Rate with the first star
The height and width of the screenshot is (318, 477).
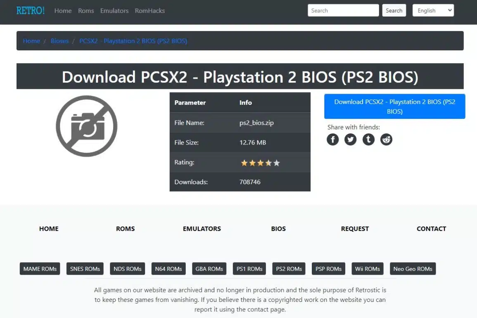(244, 163)
